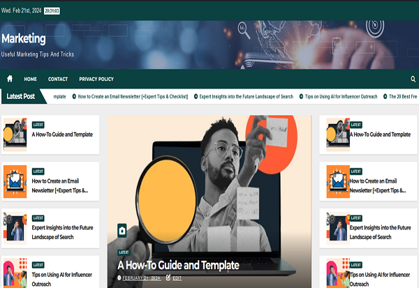The image size is (419, 288).
Task: Click the Latest Post ticker label
Action: click(x=20, y=96)
